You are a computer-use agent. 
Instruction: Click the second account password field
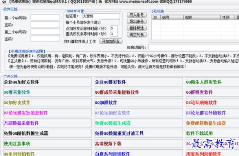pyautogui.click(x=45, y=39)
